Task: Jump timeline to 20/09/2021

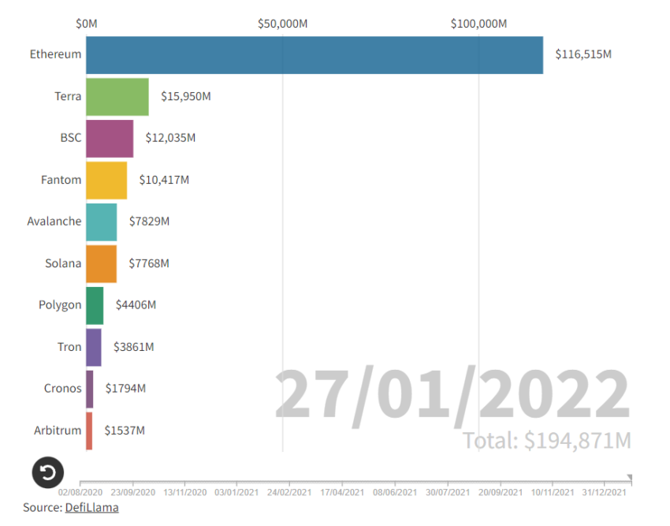Action: coord(501,492)
